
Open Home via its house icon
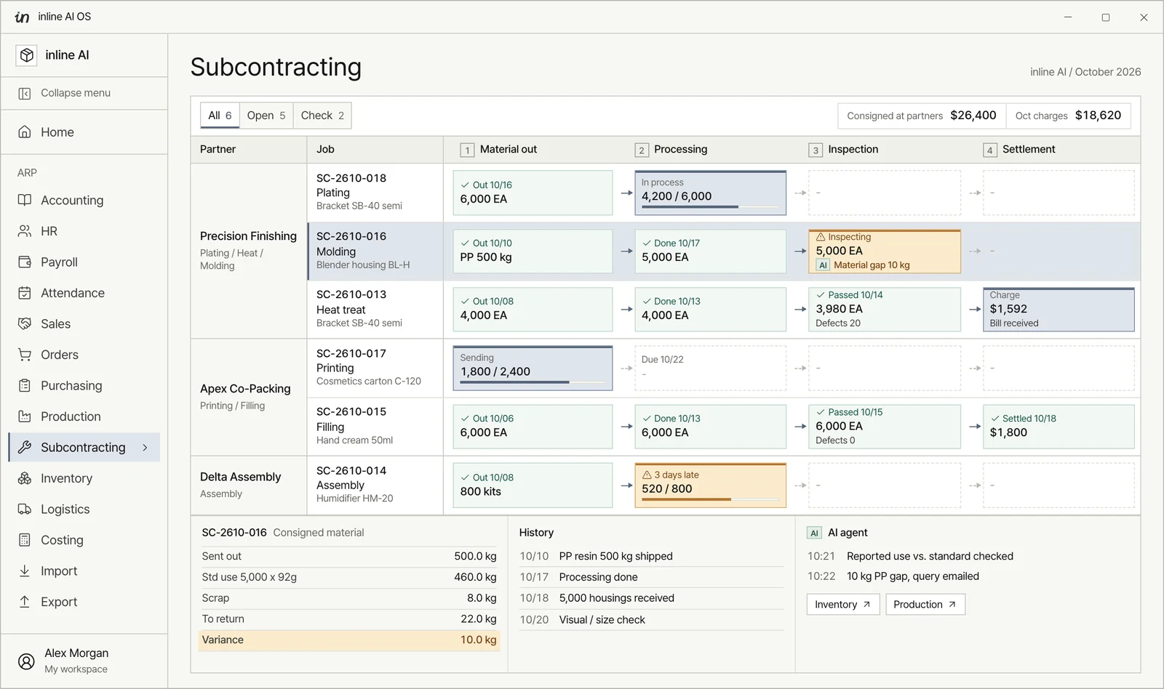pos(25,132)
